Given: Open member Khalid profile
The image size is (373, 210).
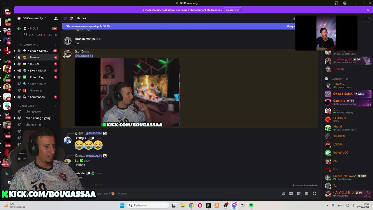Looking at the screenshot, I should pyautogui.click(x=348, y=128).
